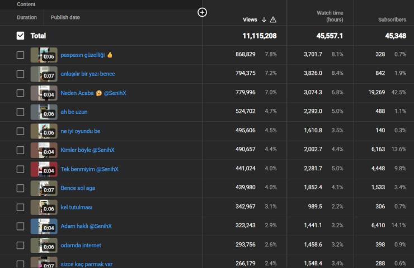Click thumbnail of Tek benmiyim @SenihX video
The height and width of the screenshot is (268, 414).
point(44,169)
